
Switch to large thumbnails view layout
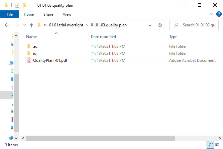click(x=217, y=145)
